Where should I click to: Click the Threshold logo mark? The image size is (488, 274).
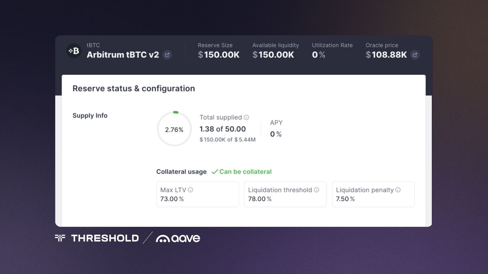(x=60, y=238)
